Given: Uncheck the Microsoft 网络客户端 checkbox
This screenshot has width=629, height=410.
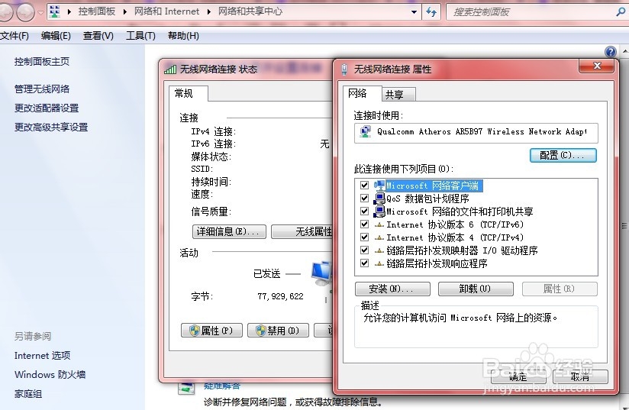Looking at the screenshot, I should coord(364,186).
